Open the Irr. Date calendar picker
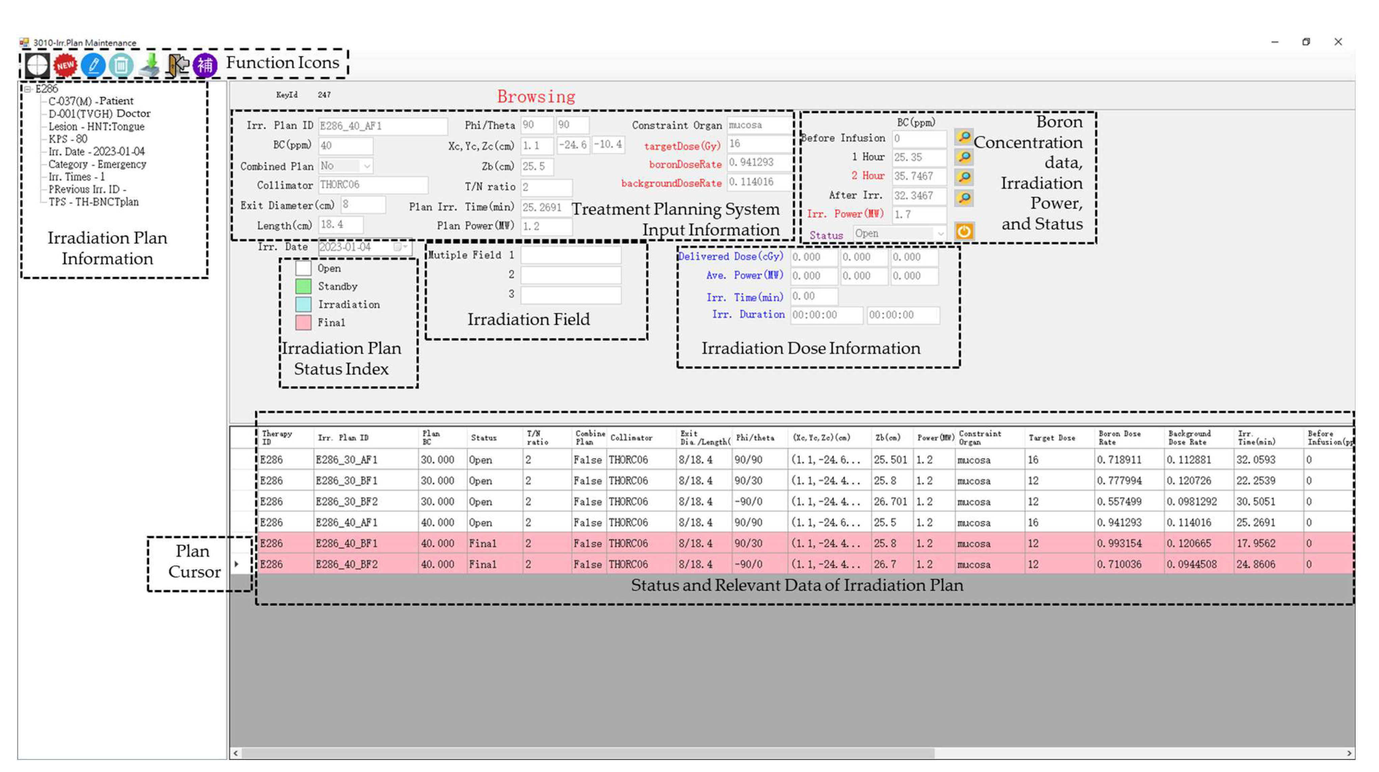The image size is (1379, 772). 398,247
